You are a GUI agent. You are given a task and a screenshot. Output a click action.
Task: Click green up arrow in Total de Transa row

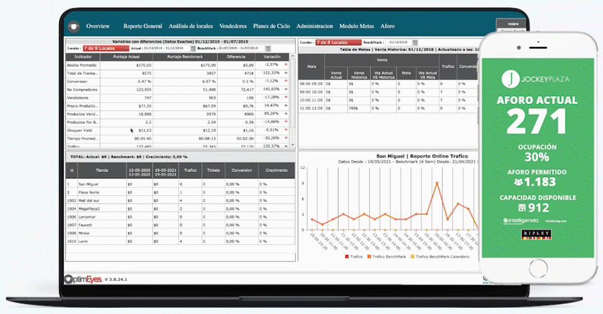[286, 73]
